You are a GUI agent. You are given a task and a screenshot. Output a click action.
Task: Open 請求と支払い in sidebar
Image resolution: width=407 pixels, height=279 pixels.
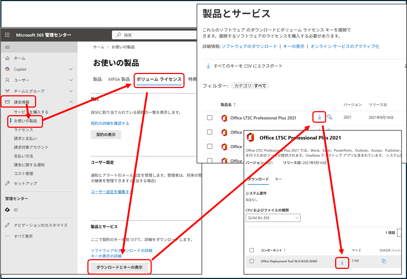point(25,138)
